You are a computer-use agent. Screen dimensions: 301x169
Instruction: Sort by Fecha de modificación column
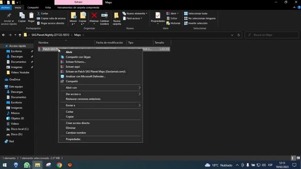point(111,43)
